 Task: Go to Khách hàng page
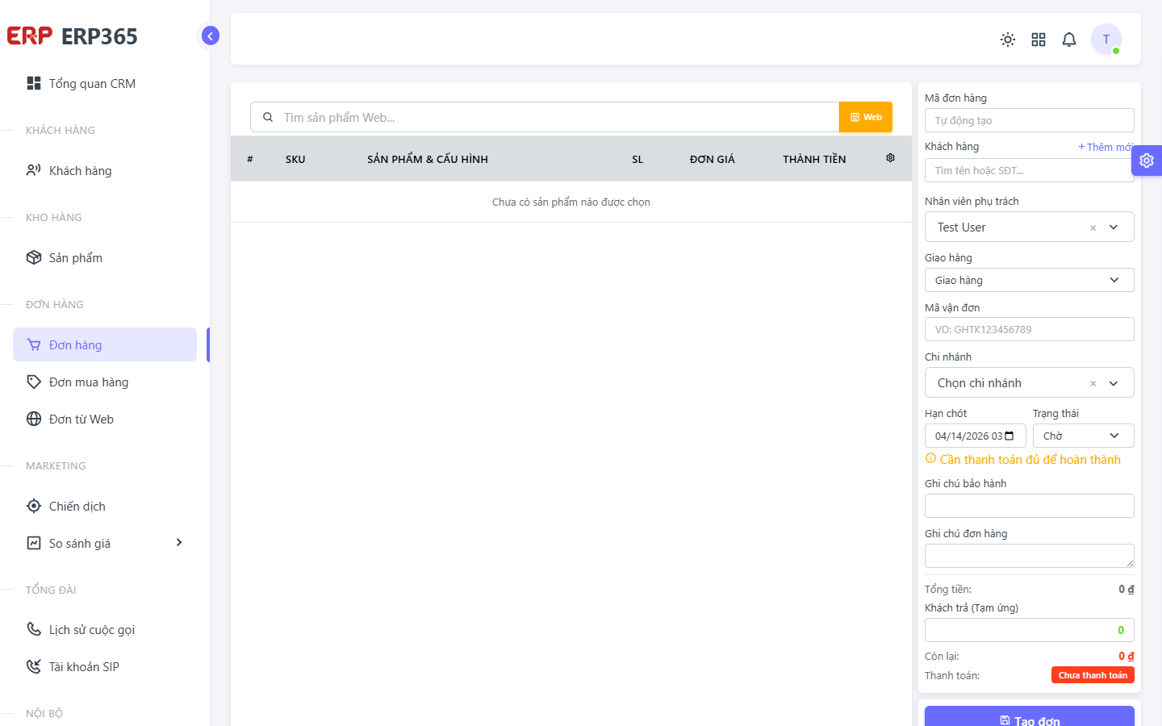click(x=105, y=170)
